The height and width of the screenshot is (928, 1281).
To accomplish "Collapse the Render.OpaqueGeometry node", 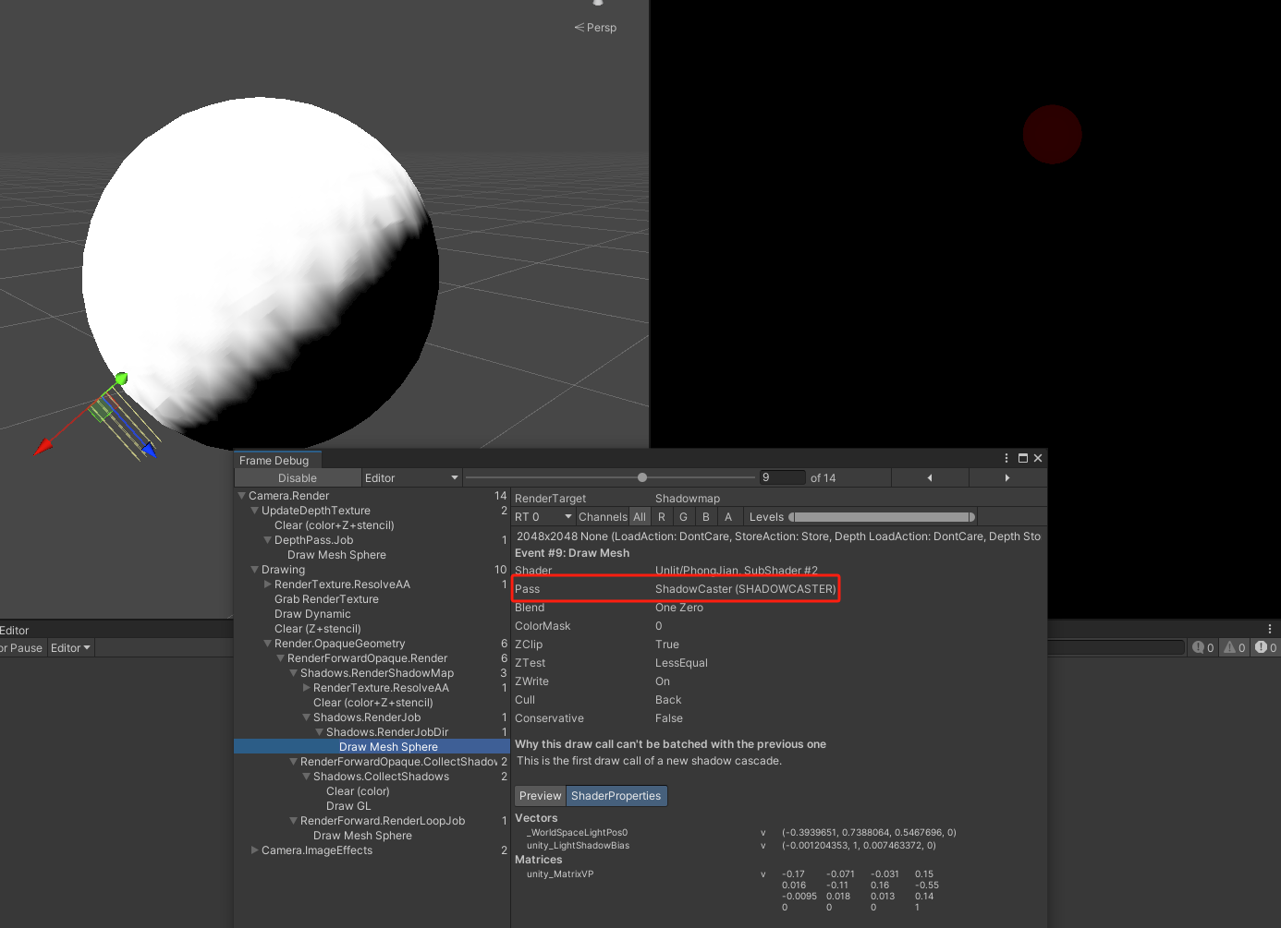I will [268, 644].
